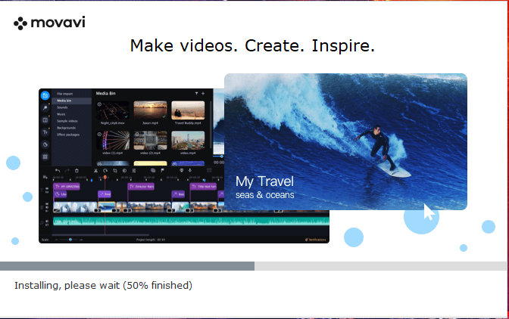509x319 pixels.
Task: Click the undo arrow above timeline
Action: click(x=58, y=171)
